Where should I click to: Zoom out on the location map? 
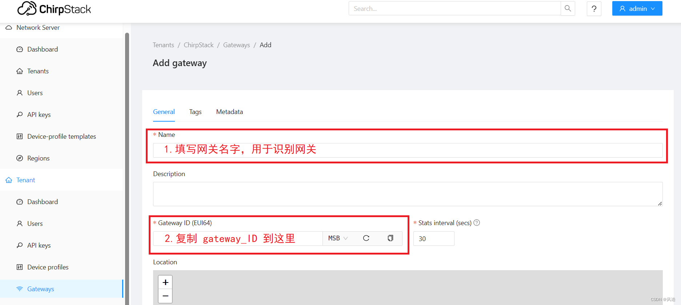pos(165,296)
